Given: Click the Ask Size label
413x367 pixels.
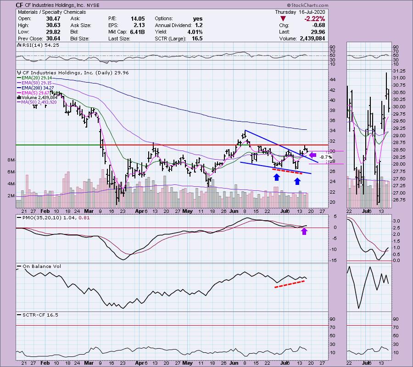Looking at the screenshot, I should [x=81, y=25].
